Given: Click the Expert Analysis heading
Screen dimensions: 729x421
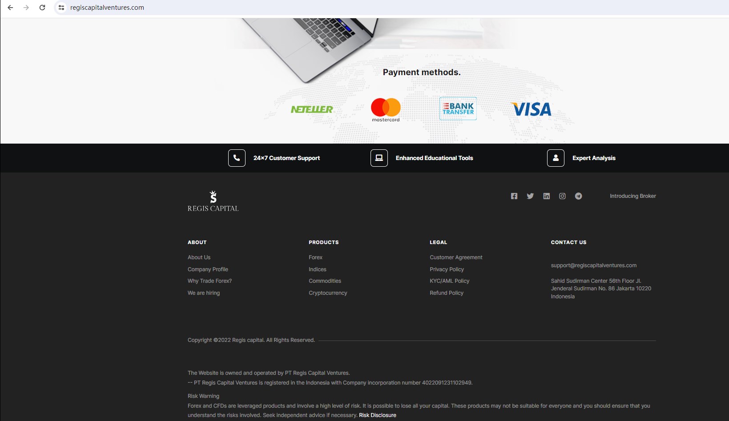Looking at the screenshot, I should tap(594, 158).
